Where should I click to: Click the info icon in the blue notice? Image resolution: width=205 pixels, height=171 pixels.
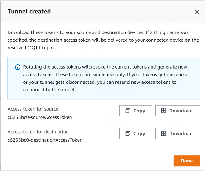pos(18,67)
